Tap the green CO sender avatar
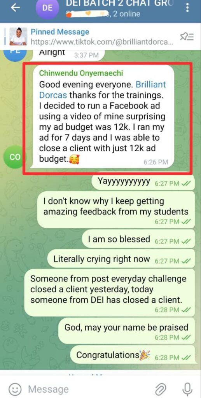Image resolution: width=201 pixels, height=398 pixels. click(x=15, y=157)
